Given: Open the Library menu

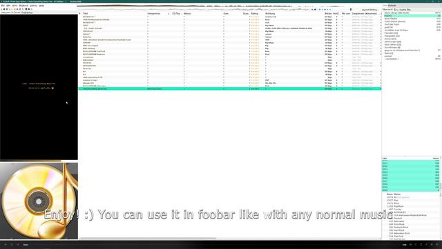Looking at the screenshot, I should click(34, 6).
